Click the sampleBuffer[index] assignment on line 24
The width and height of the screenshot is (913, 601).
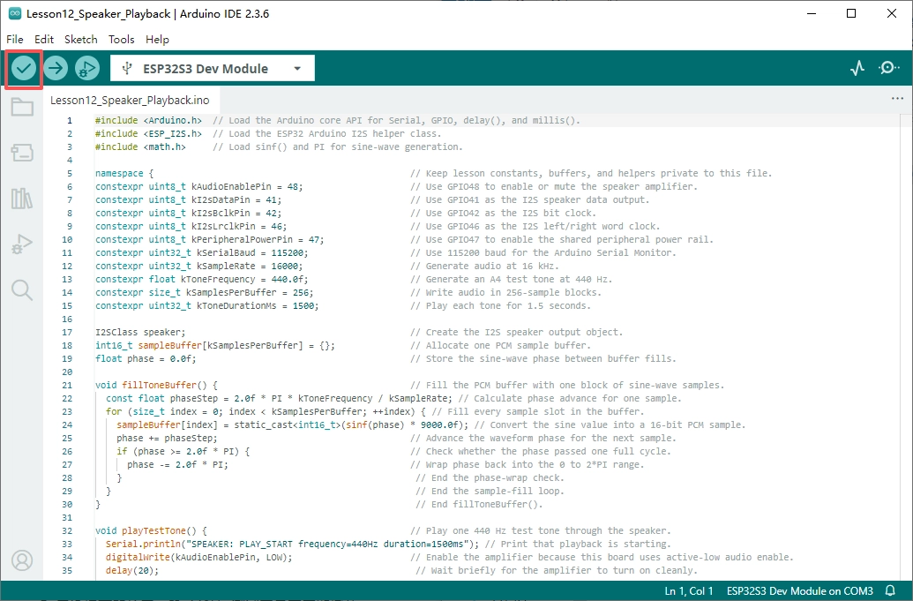[x=292, y=425]
